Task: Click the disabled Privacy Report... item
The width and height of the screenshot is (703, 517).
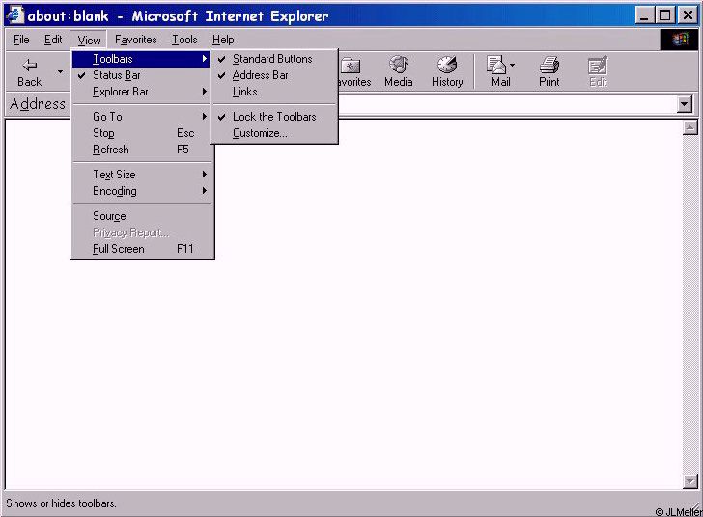Action: pyautogui.click(x=142, y=232)
